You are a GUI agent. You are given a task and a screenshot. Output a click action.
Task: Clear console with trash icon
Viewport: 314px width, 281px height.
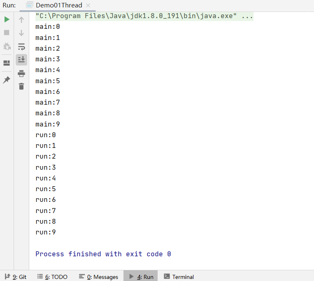click(x=21, y=87)
